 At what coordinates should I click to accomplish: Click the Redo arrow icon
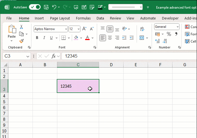click(65, 7)
